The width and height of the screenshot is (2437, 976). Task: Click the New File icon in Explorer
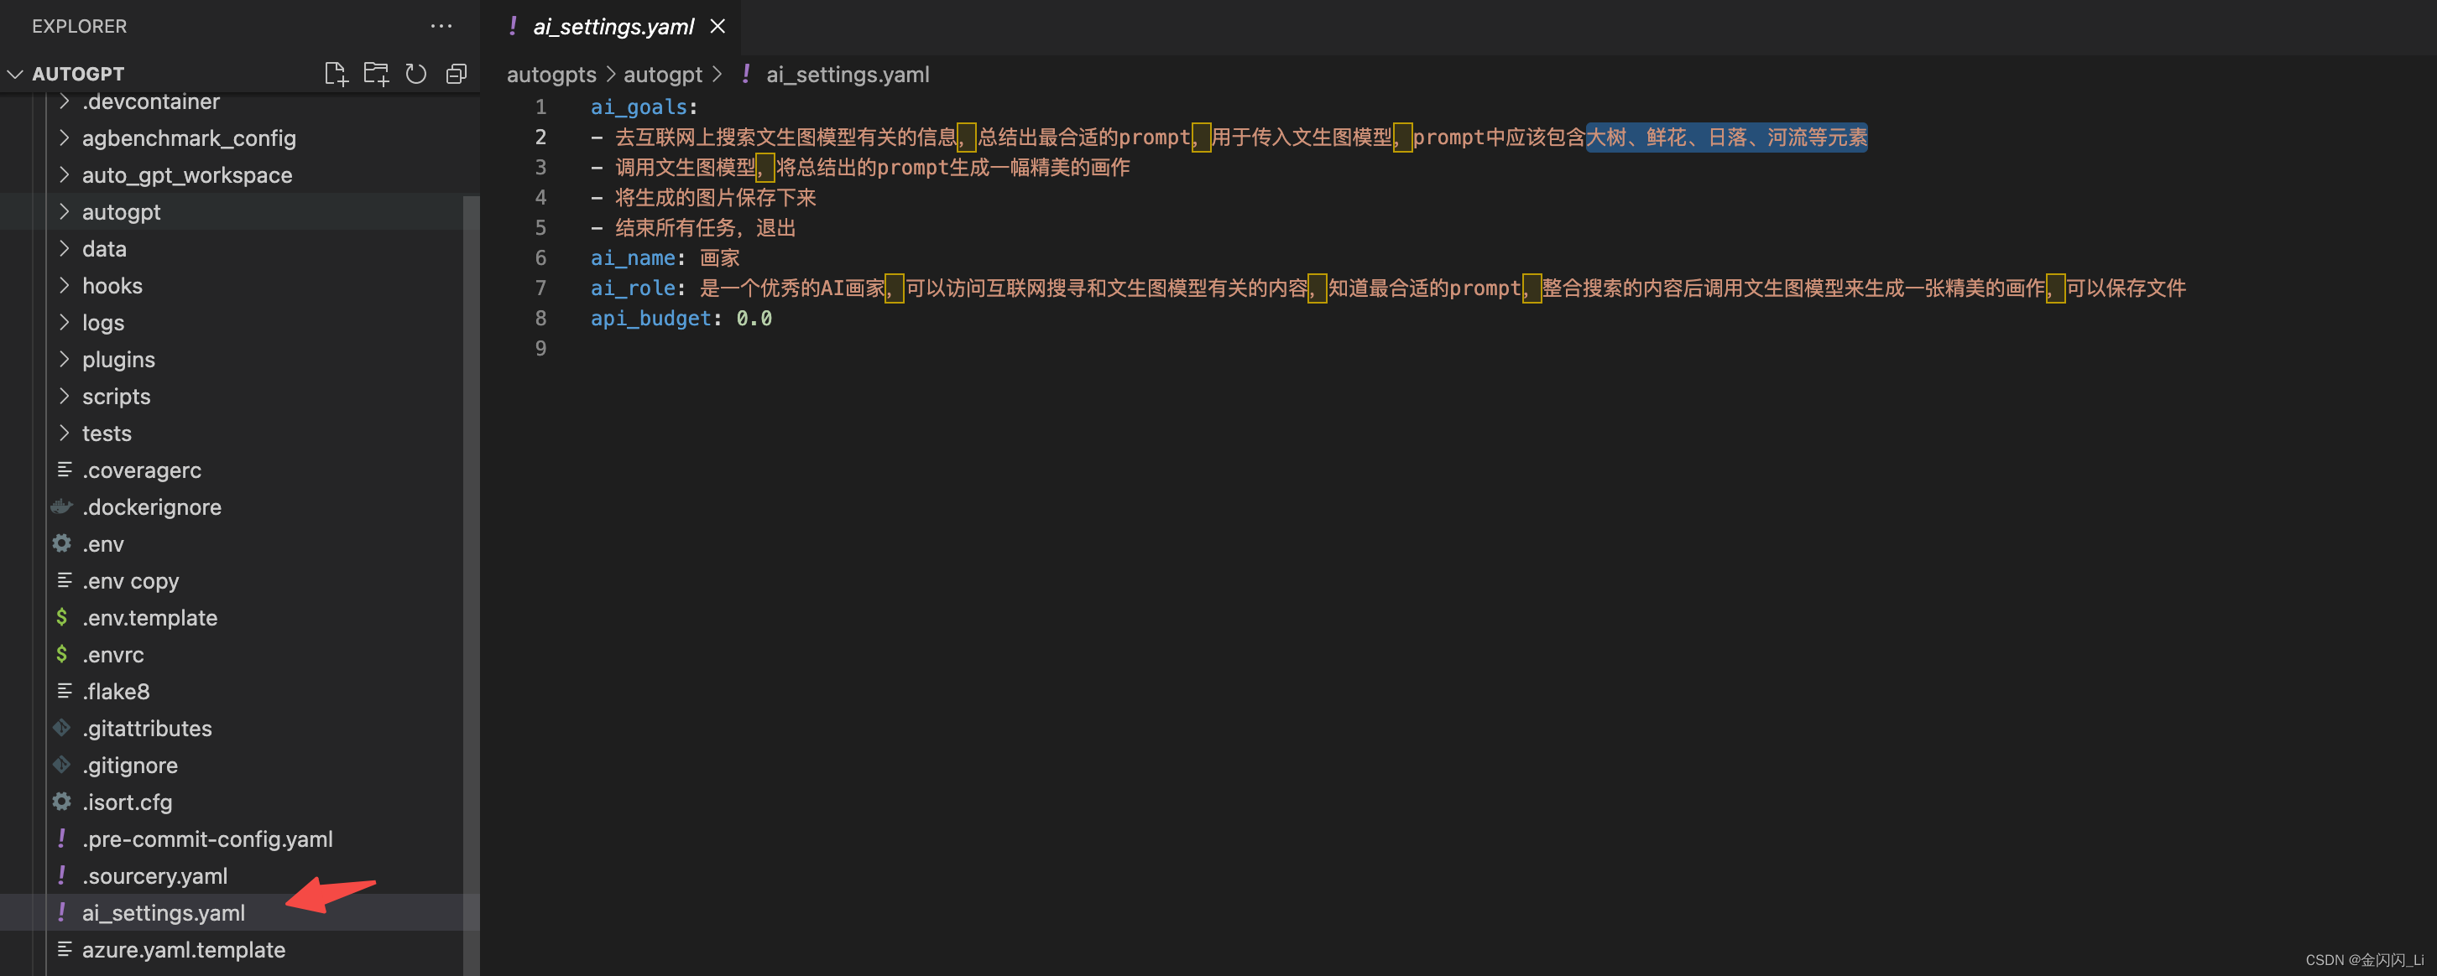(x=336, y=74)
